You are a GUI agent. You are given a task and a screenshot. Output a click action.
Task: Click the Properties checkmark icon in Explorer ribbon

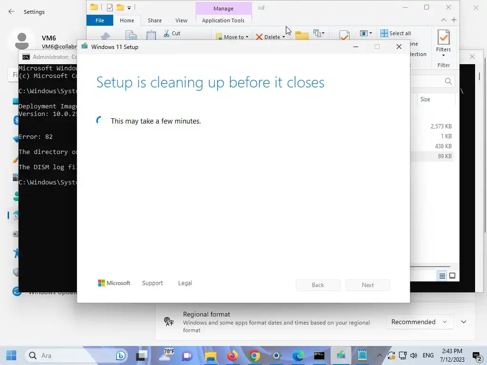point(344,35)
